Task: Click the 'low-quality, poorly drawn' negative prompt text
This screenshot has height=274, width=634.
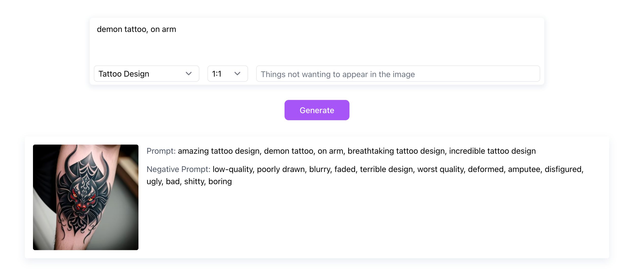Action: click(259, 169)
